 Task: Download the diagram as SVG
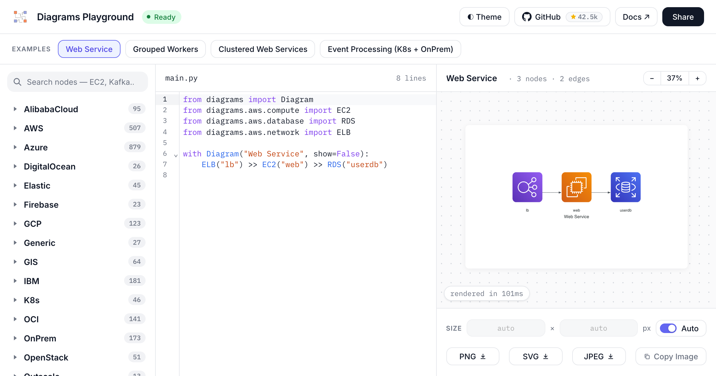click(536, 356)
